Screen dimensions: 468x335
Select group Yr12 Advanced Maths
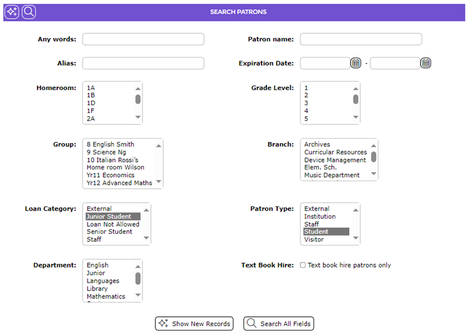pos(120,183)
